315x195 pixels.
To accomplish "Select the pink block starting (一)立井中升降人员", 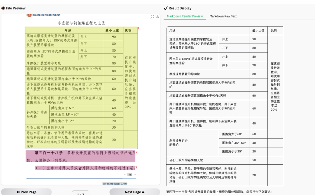I will click(85, 168).
